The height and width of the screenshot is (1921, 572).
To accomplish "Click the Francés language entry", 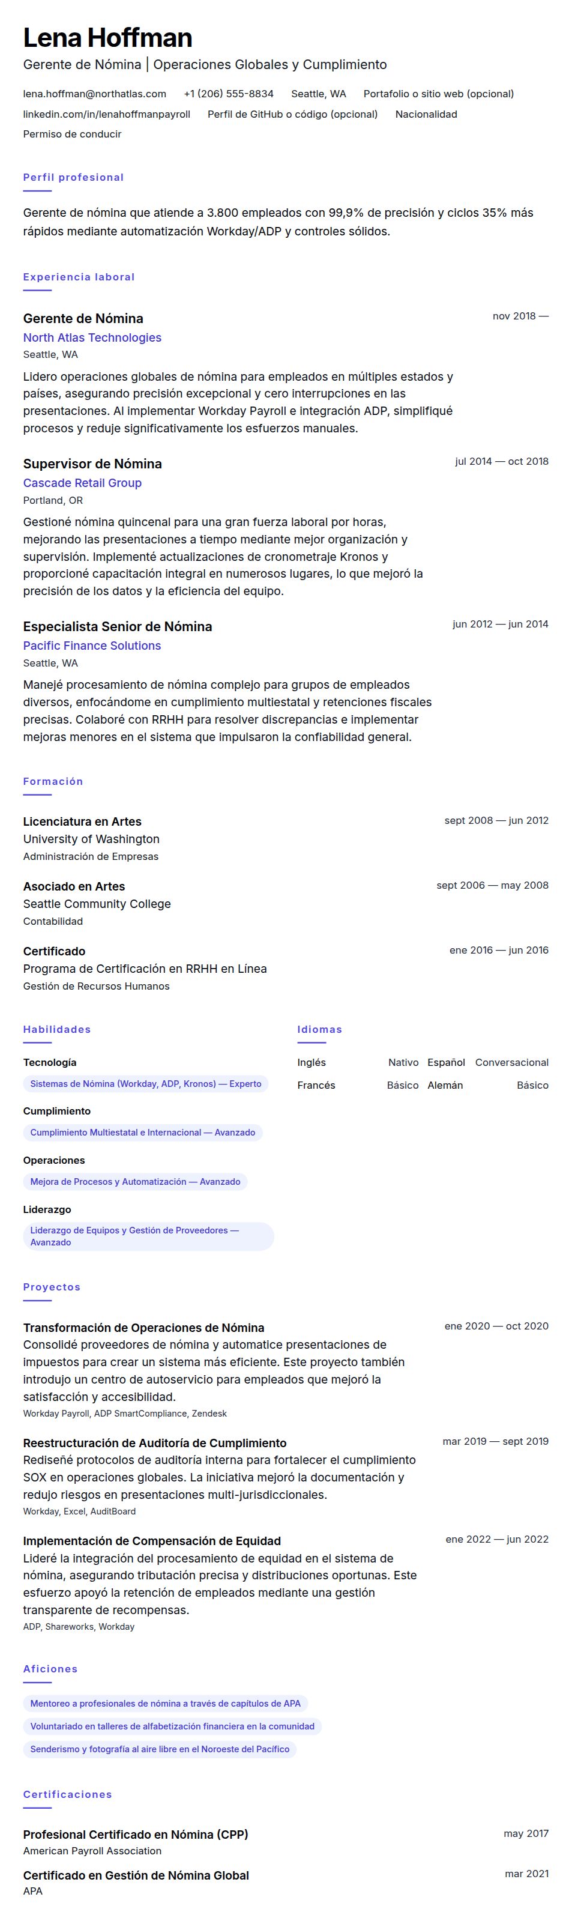I will pos(316,1085).
